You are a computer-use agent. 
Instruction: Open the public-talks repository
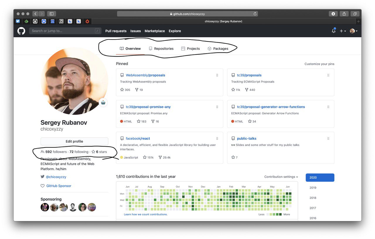247,139
